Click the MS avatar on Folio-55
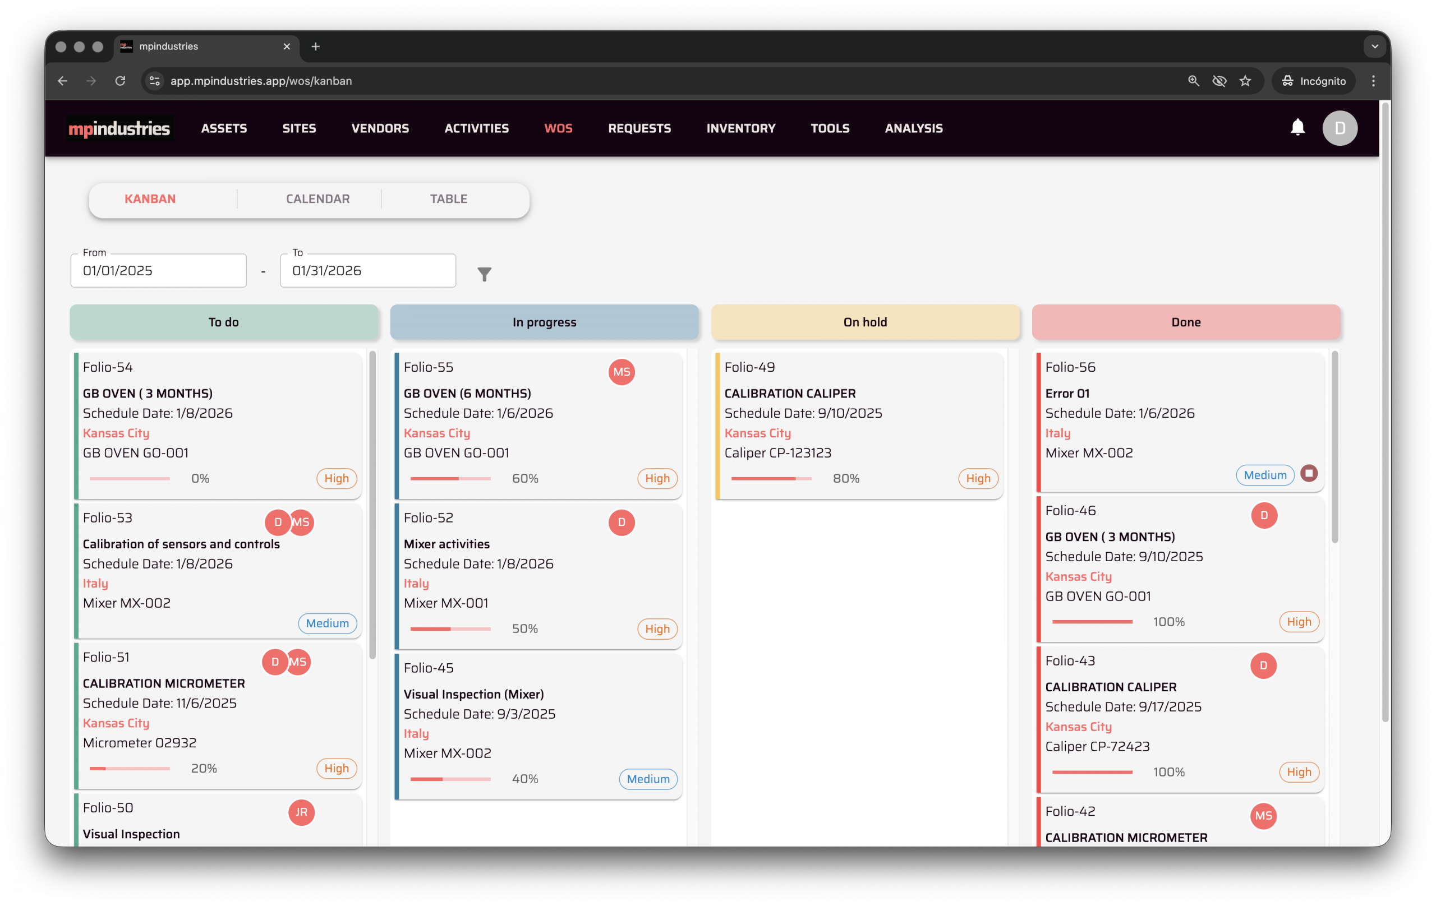1436x906 pixels. pyautogui.click(x=621, y=372)
